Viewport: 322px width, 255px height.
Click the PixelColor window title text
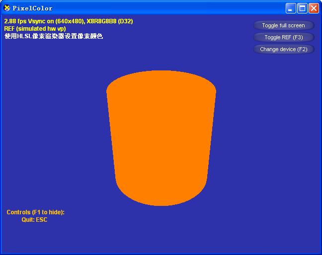[32, 8]
